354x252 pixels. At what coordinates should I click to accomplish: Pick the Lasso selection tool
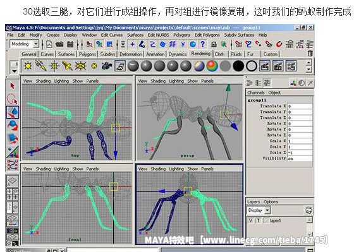click(12, 99)
